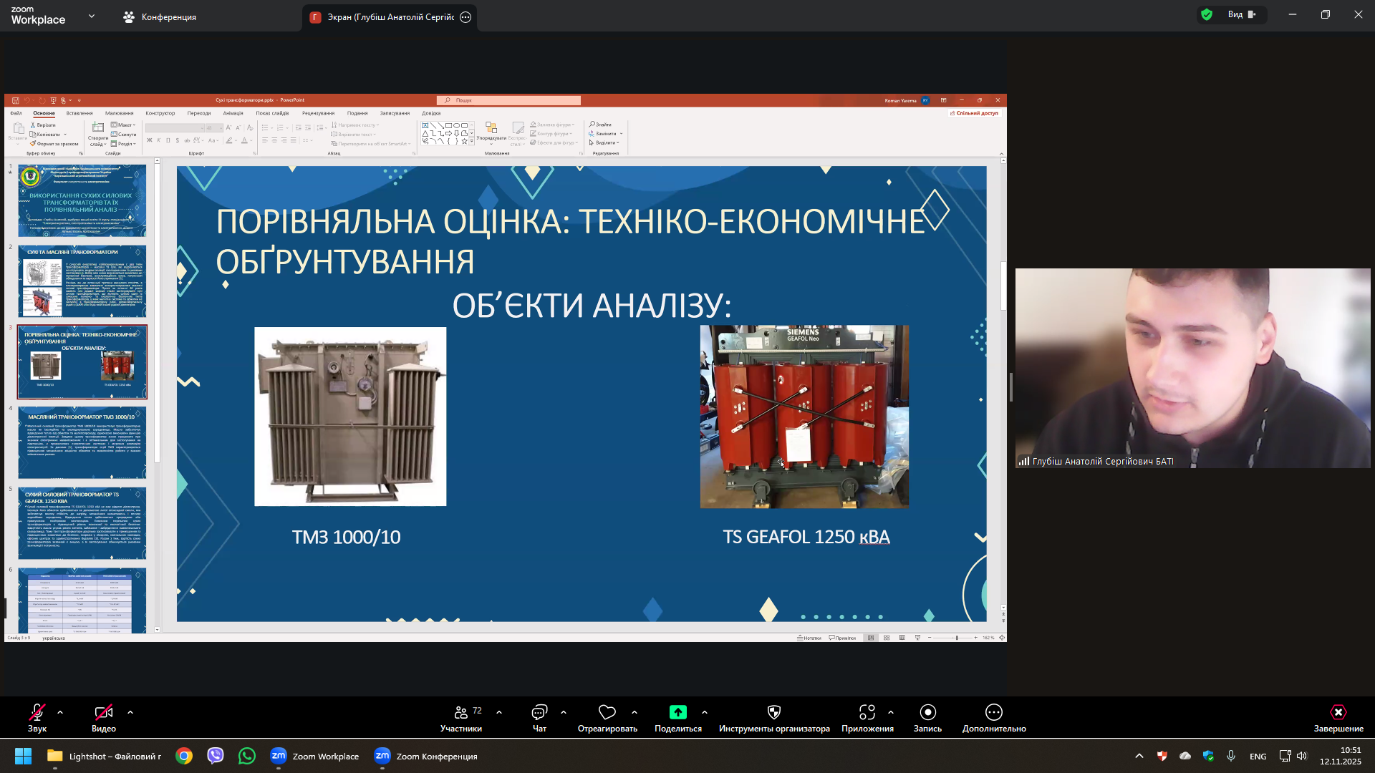Turn on camera with Видео icon
Screen dimensions: 1375x773
click(x=103, y=712)
